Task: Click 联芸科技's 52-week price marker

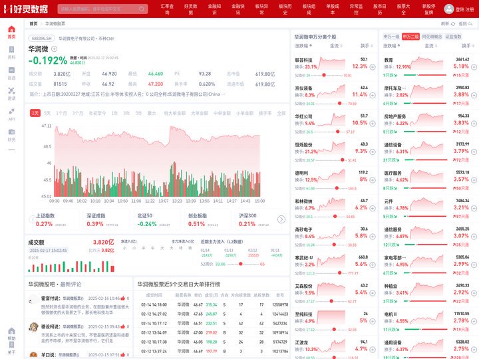Action: point(324,75)
